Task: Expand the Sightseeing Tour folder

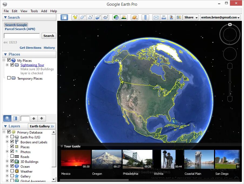Action: [x=7, y=65]
